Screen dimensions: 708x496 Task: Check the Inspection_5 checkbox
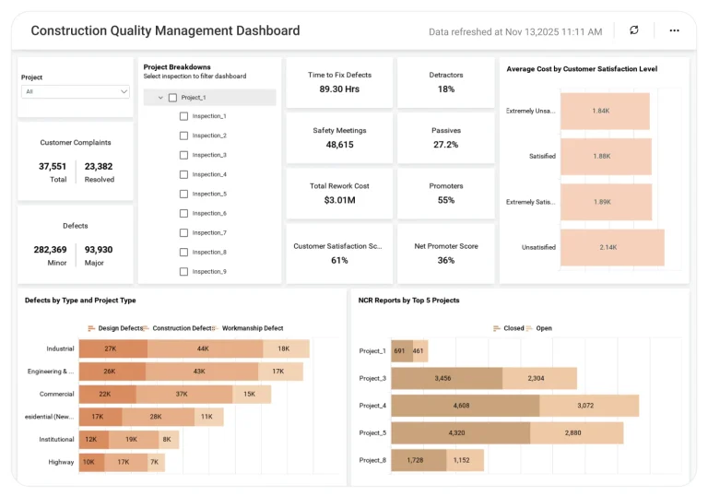pos(183,194)
